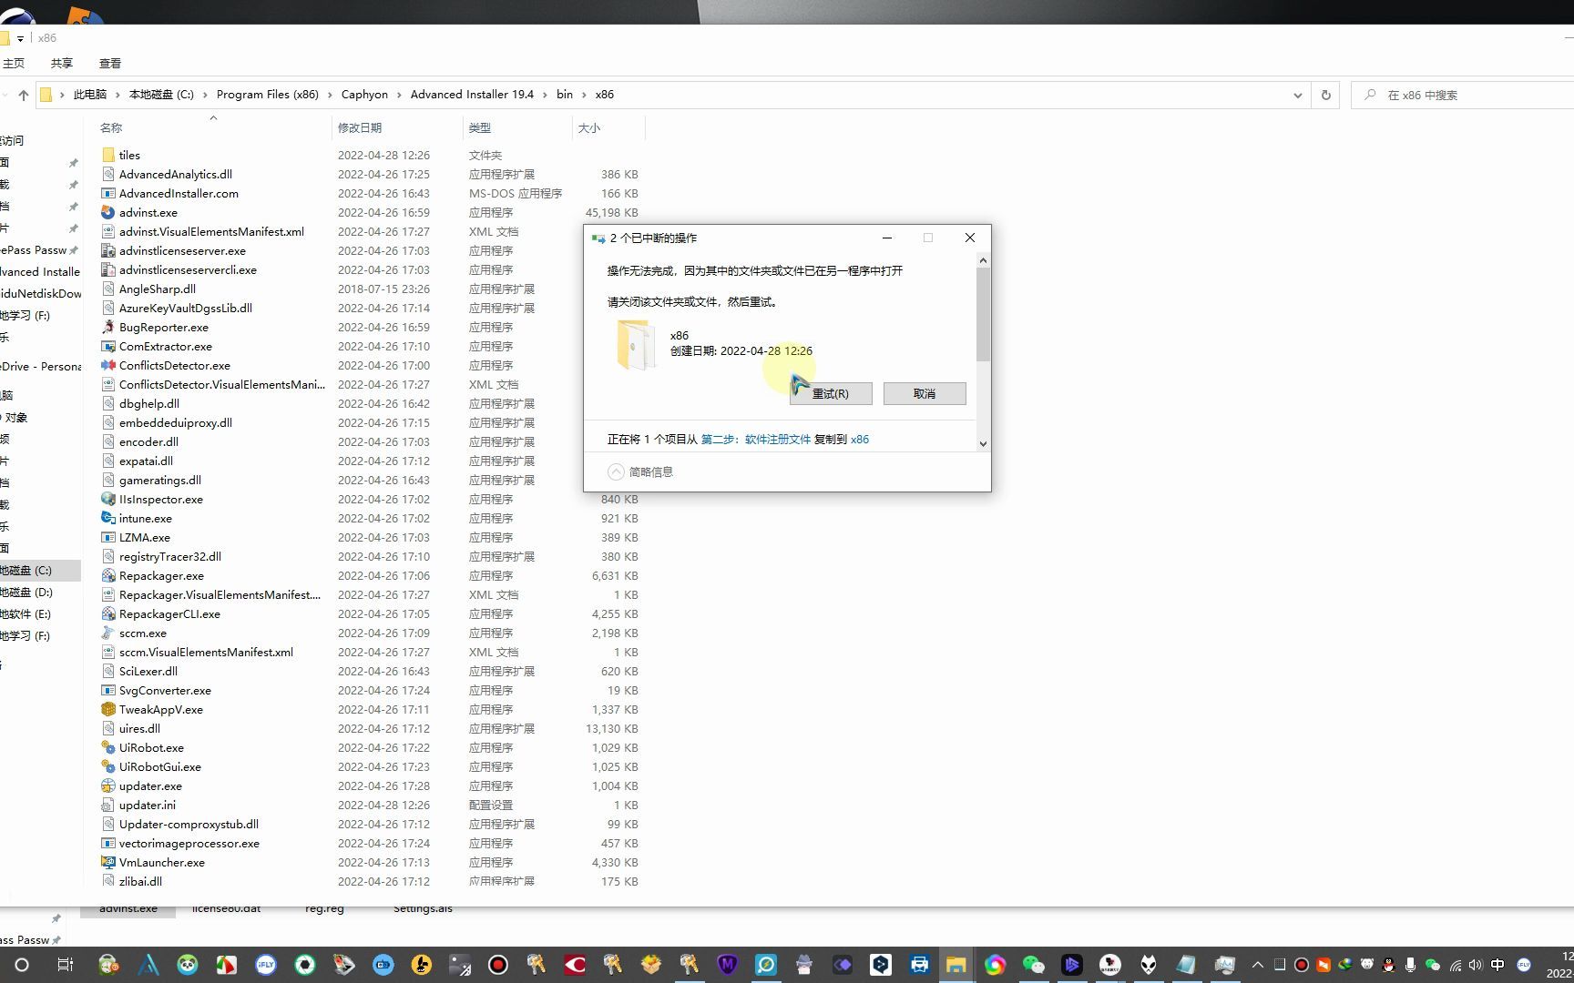The image size is (1574, 983).
Task: Select the registryTracer32.dll file name
Action: tap(170, 556)
